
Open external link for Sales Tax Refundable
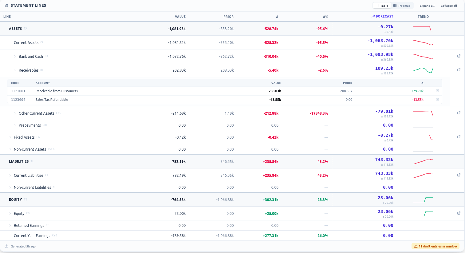pos(438,99)
